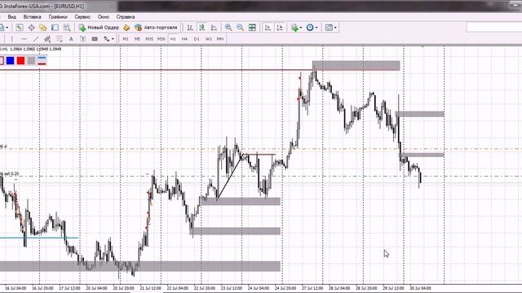The width and height of the screenshot is (522, 293).
Task: Open the Справка menu
Action: pyautogui.click(x=126, y=16)
